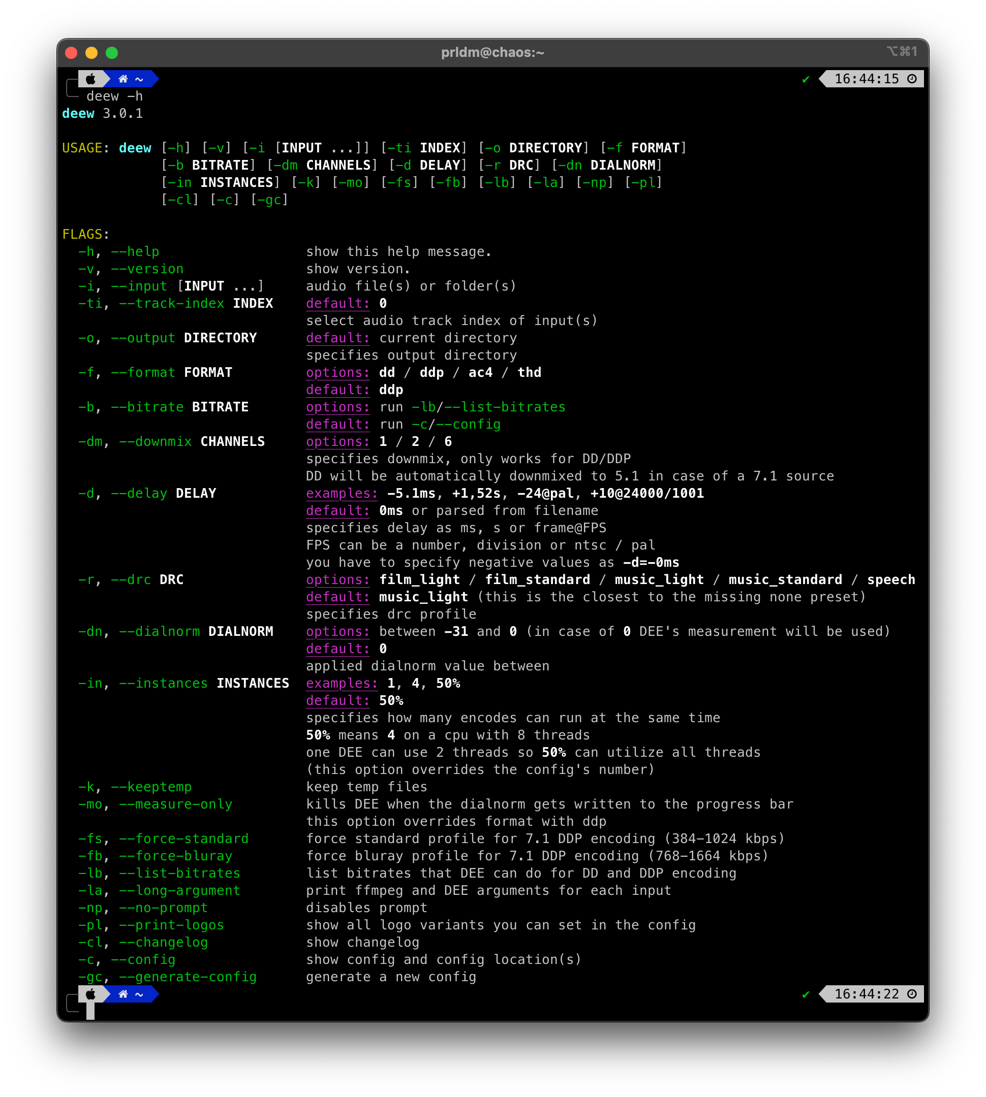Click the clock icon beside 16:44:15
986x1097 pixels.
[912, 79]
